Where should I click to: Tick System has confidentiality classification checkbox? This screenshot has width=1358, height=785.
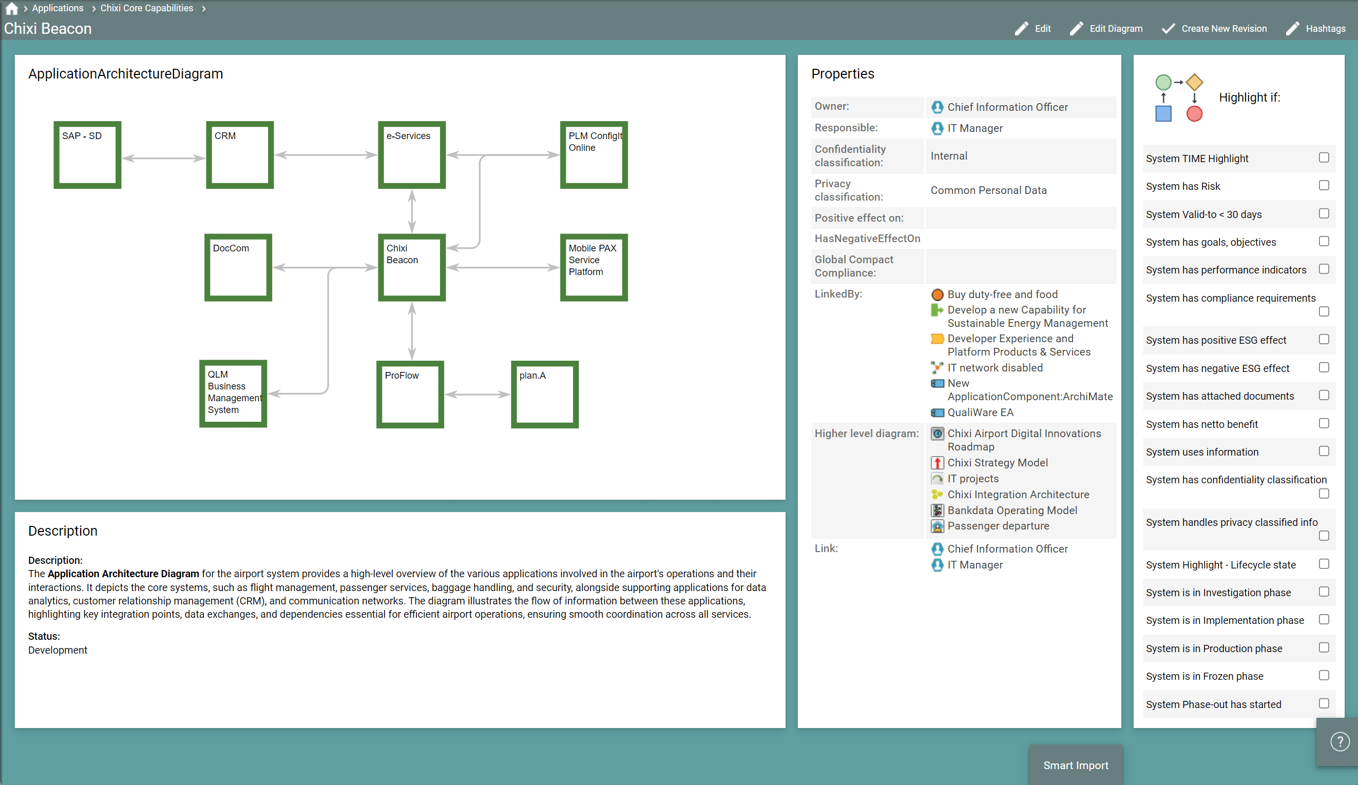pos(1324,493)
